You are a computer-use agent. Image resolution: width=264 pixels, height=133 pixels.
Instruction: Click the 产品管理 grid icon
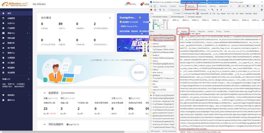click(x=3, y=28)
